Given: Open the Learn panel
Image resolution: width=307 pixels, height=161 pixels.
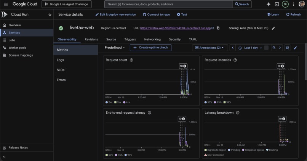Looking at the screenshot, I should pos(273,14).
